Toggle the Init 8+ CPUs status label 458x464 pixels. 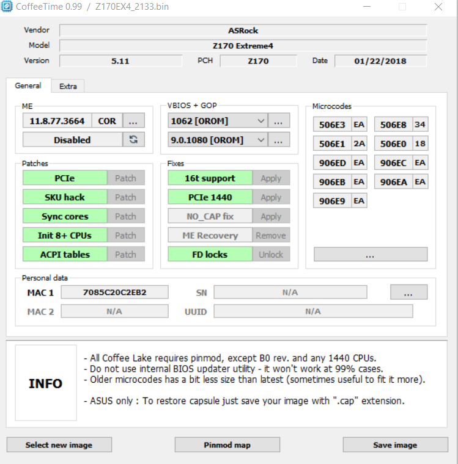point(65,235)
